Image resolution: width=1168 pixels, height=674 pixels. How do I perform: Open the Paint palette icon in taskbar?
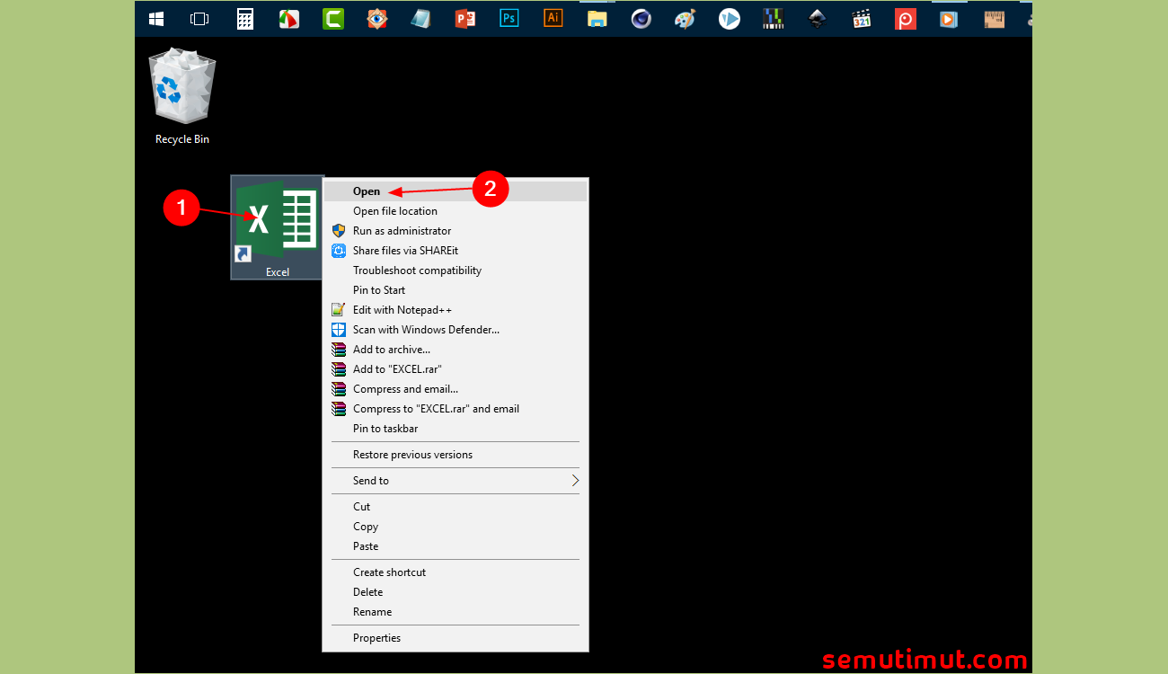coord(686,18)
